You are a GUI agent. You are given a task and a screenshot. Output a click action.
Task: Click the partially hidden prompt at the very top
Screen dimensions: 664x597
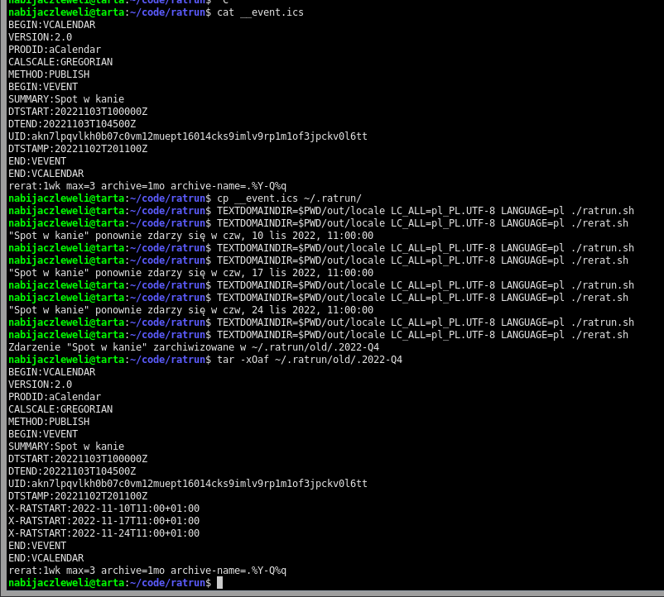108,2
